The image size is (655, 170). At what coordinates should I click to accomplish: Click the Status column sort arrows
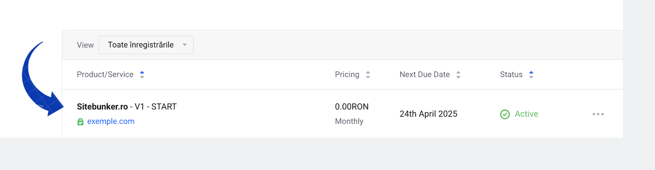[531, 75]
